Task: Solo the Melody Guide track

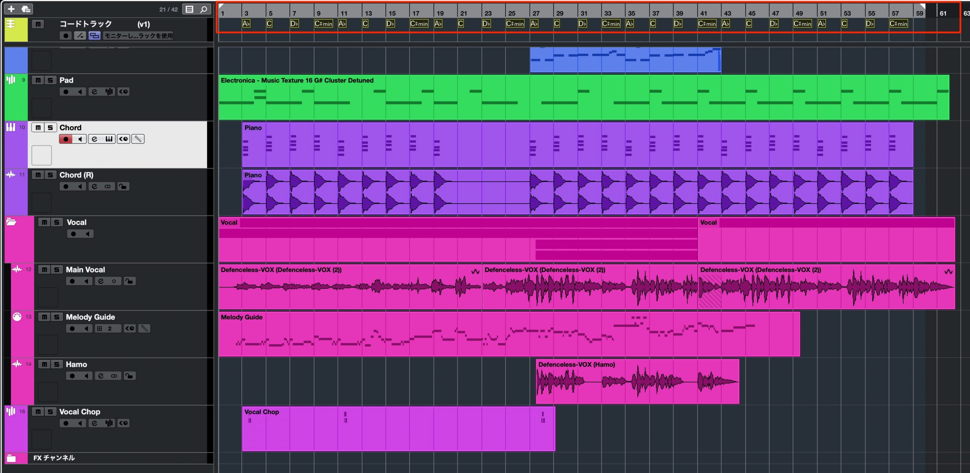Action: pos(56,317)
